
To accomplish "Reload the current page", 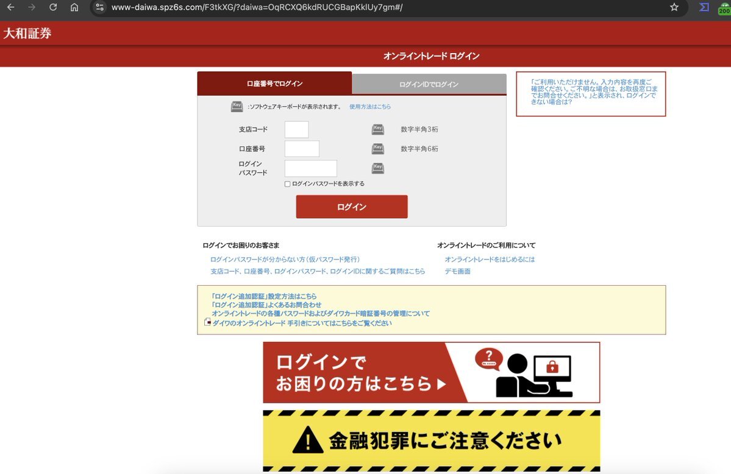I will point(53,7).
